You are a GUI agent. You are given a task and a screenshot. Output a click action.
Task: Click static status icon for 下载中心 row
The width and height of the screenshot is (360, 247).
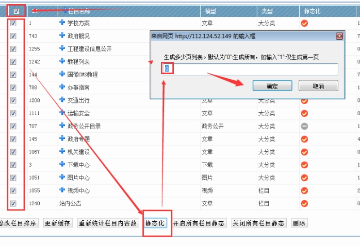(x=304, y=165)
